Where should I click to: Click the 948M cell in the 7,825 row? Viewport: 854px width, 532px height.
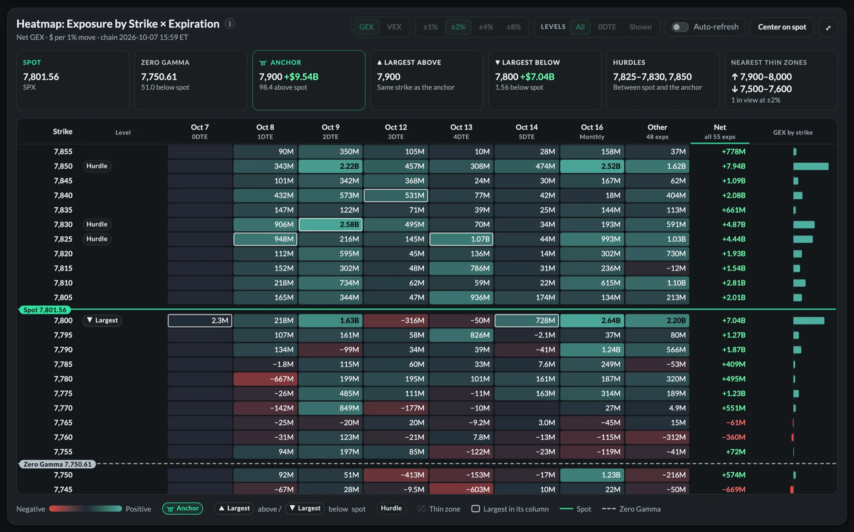(x=265, y=239)
